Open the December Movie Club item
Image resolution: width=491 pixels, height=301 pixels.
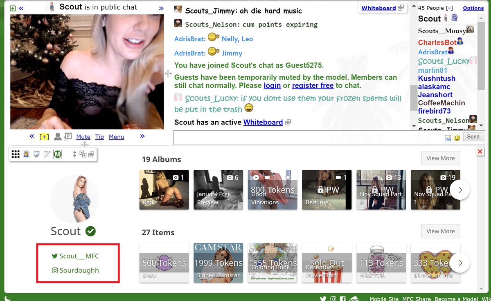[327, 263]
